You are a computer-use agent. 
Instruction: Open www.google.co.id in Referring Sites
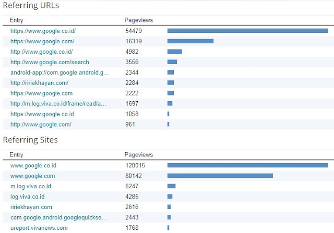[33, 166]
